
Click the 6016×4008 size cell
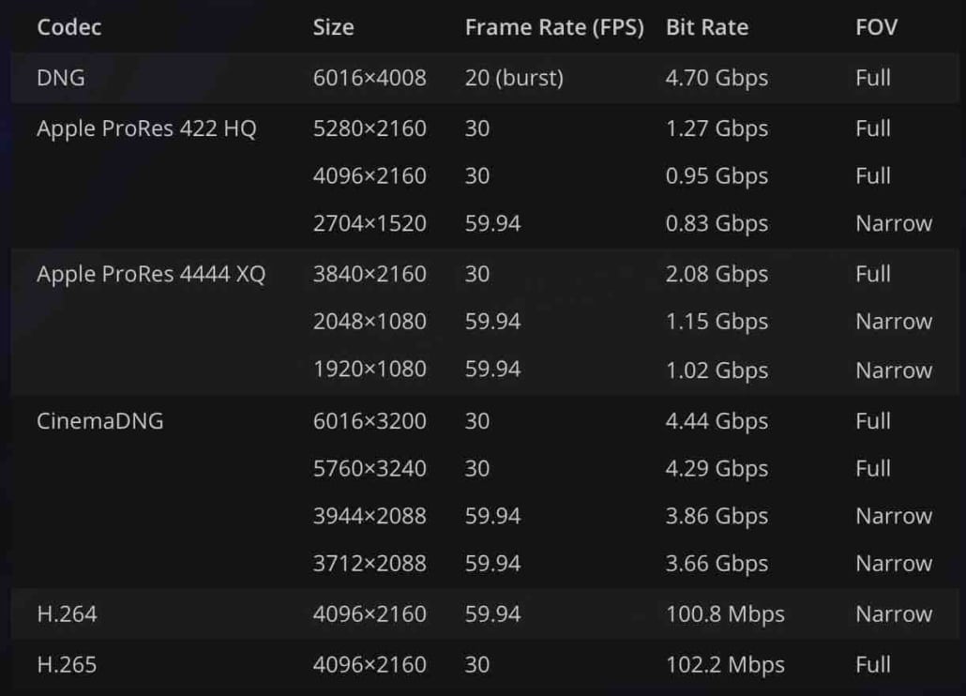(370, 78)
